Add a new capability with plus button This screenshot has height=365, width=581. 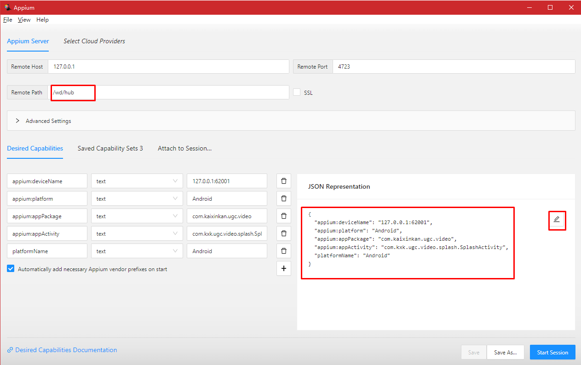pyautogui.click(x=283, y=268)
